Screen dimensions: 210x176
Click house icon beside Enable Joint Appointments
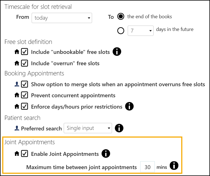click(x=17, y=154)
